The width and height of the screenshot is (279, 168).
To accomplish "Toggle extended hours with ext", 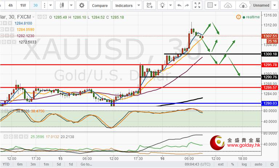I will click(221, 164).
